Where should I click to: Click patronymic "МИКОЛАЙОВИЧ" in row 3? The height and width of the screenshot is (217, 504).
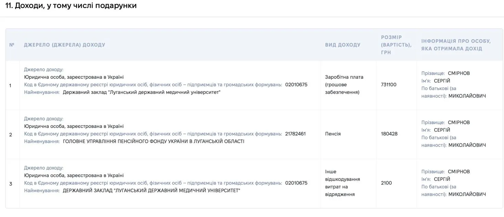click(x=467, y=194)
